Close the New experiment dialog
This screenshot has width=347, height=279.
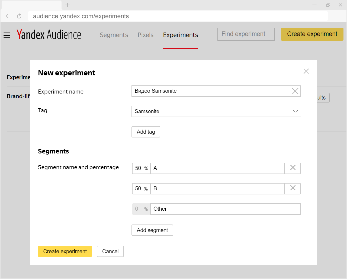[306, 71]
